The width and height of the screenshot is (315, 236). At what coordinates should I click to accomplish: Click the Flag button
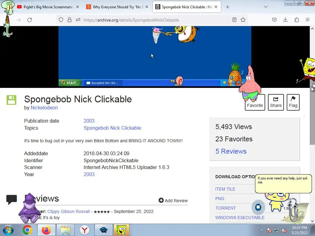tap(293, 102)
